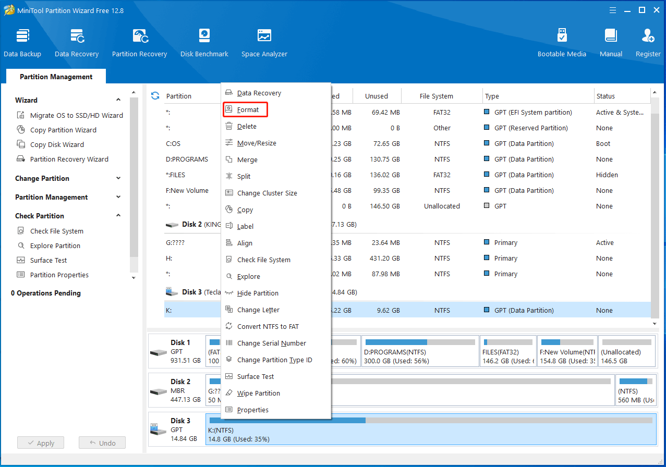Expand the Partition Management section
This screenshot has width=666, height=467.
click(x=118, y=197)
